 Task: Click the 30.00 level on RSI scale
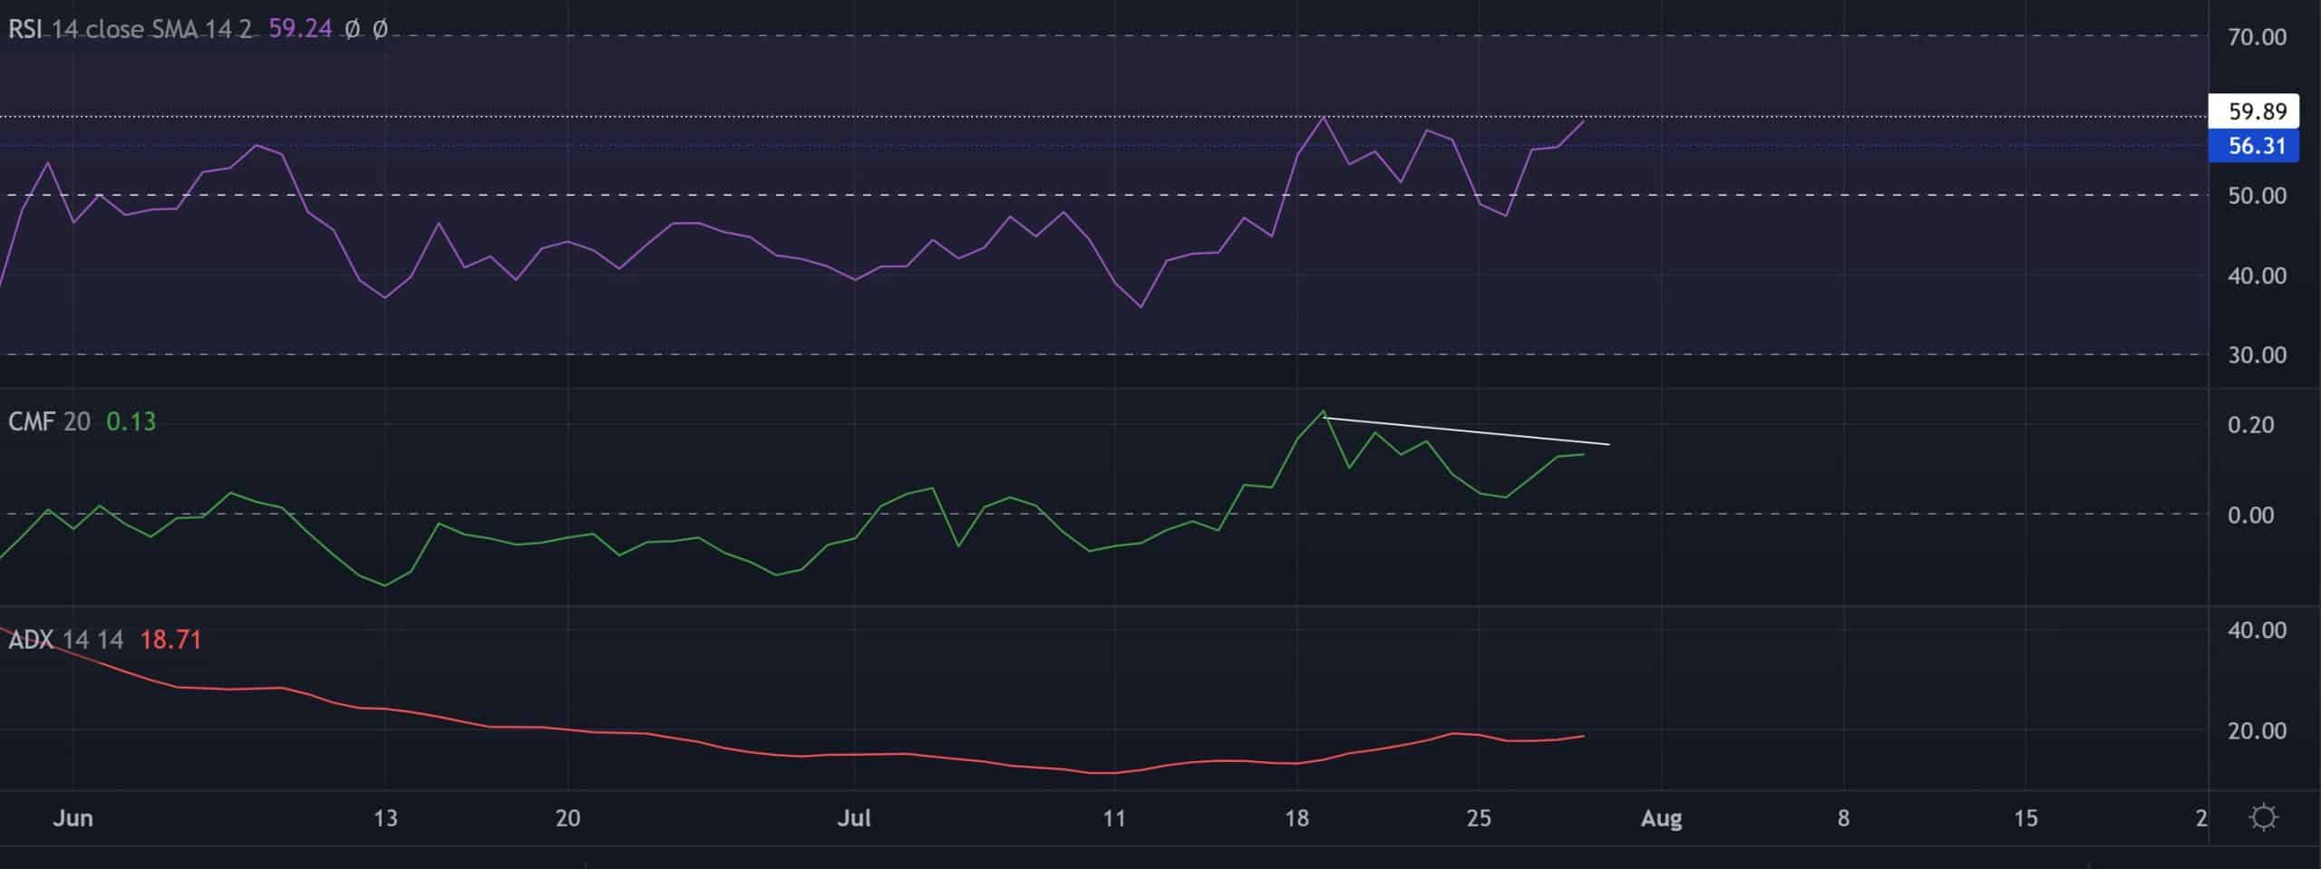tap(2257, 355)
